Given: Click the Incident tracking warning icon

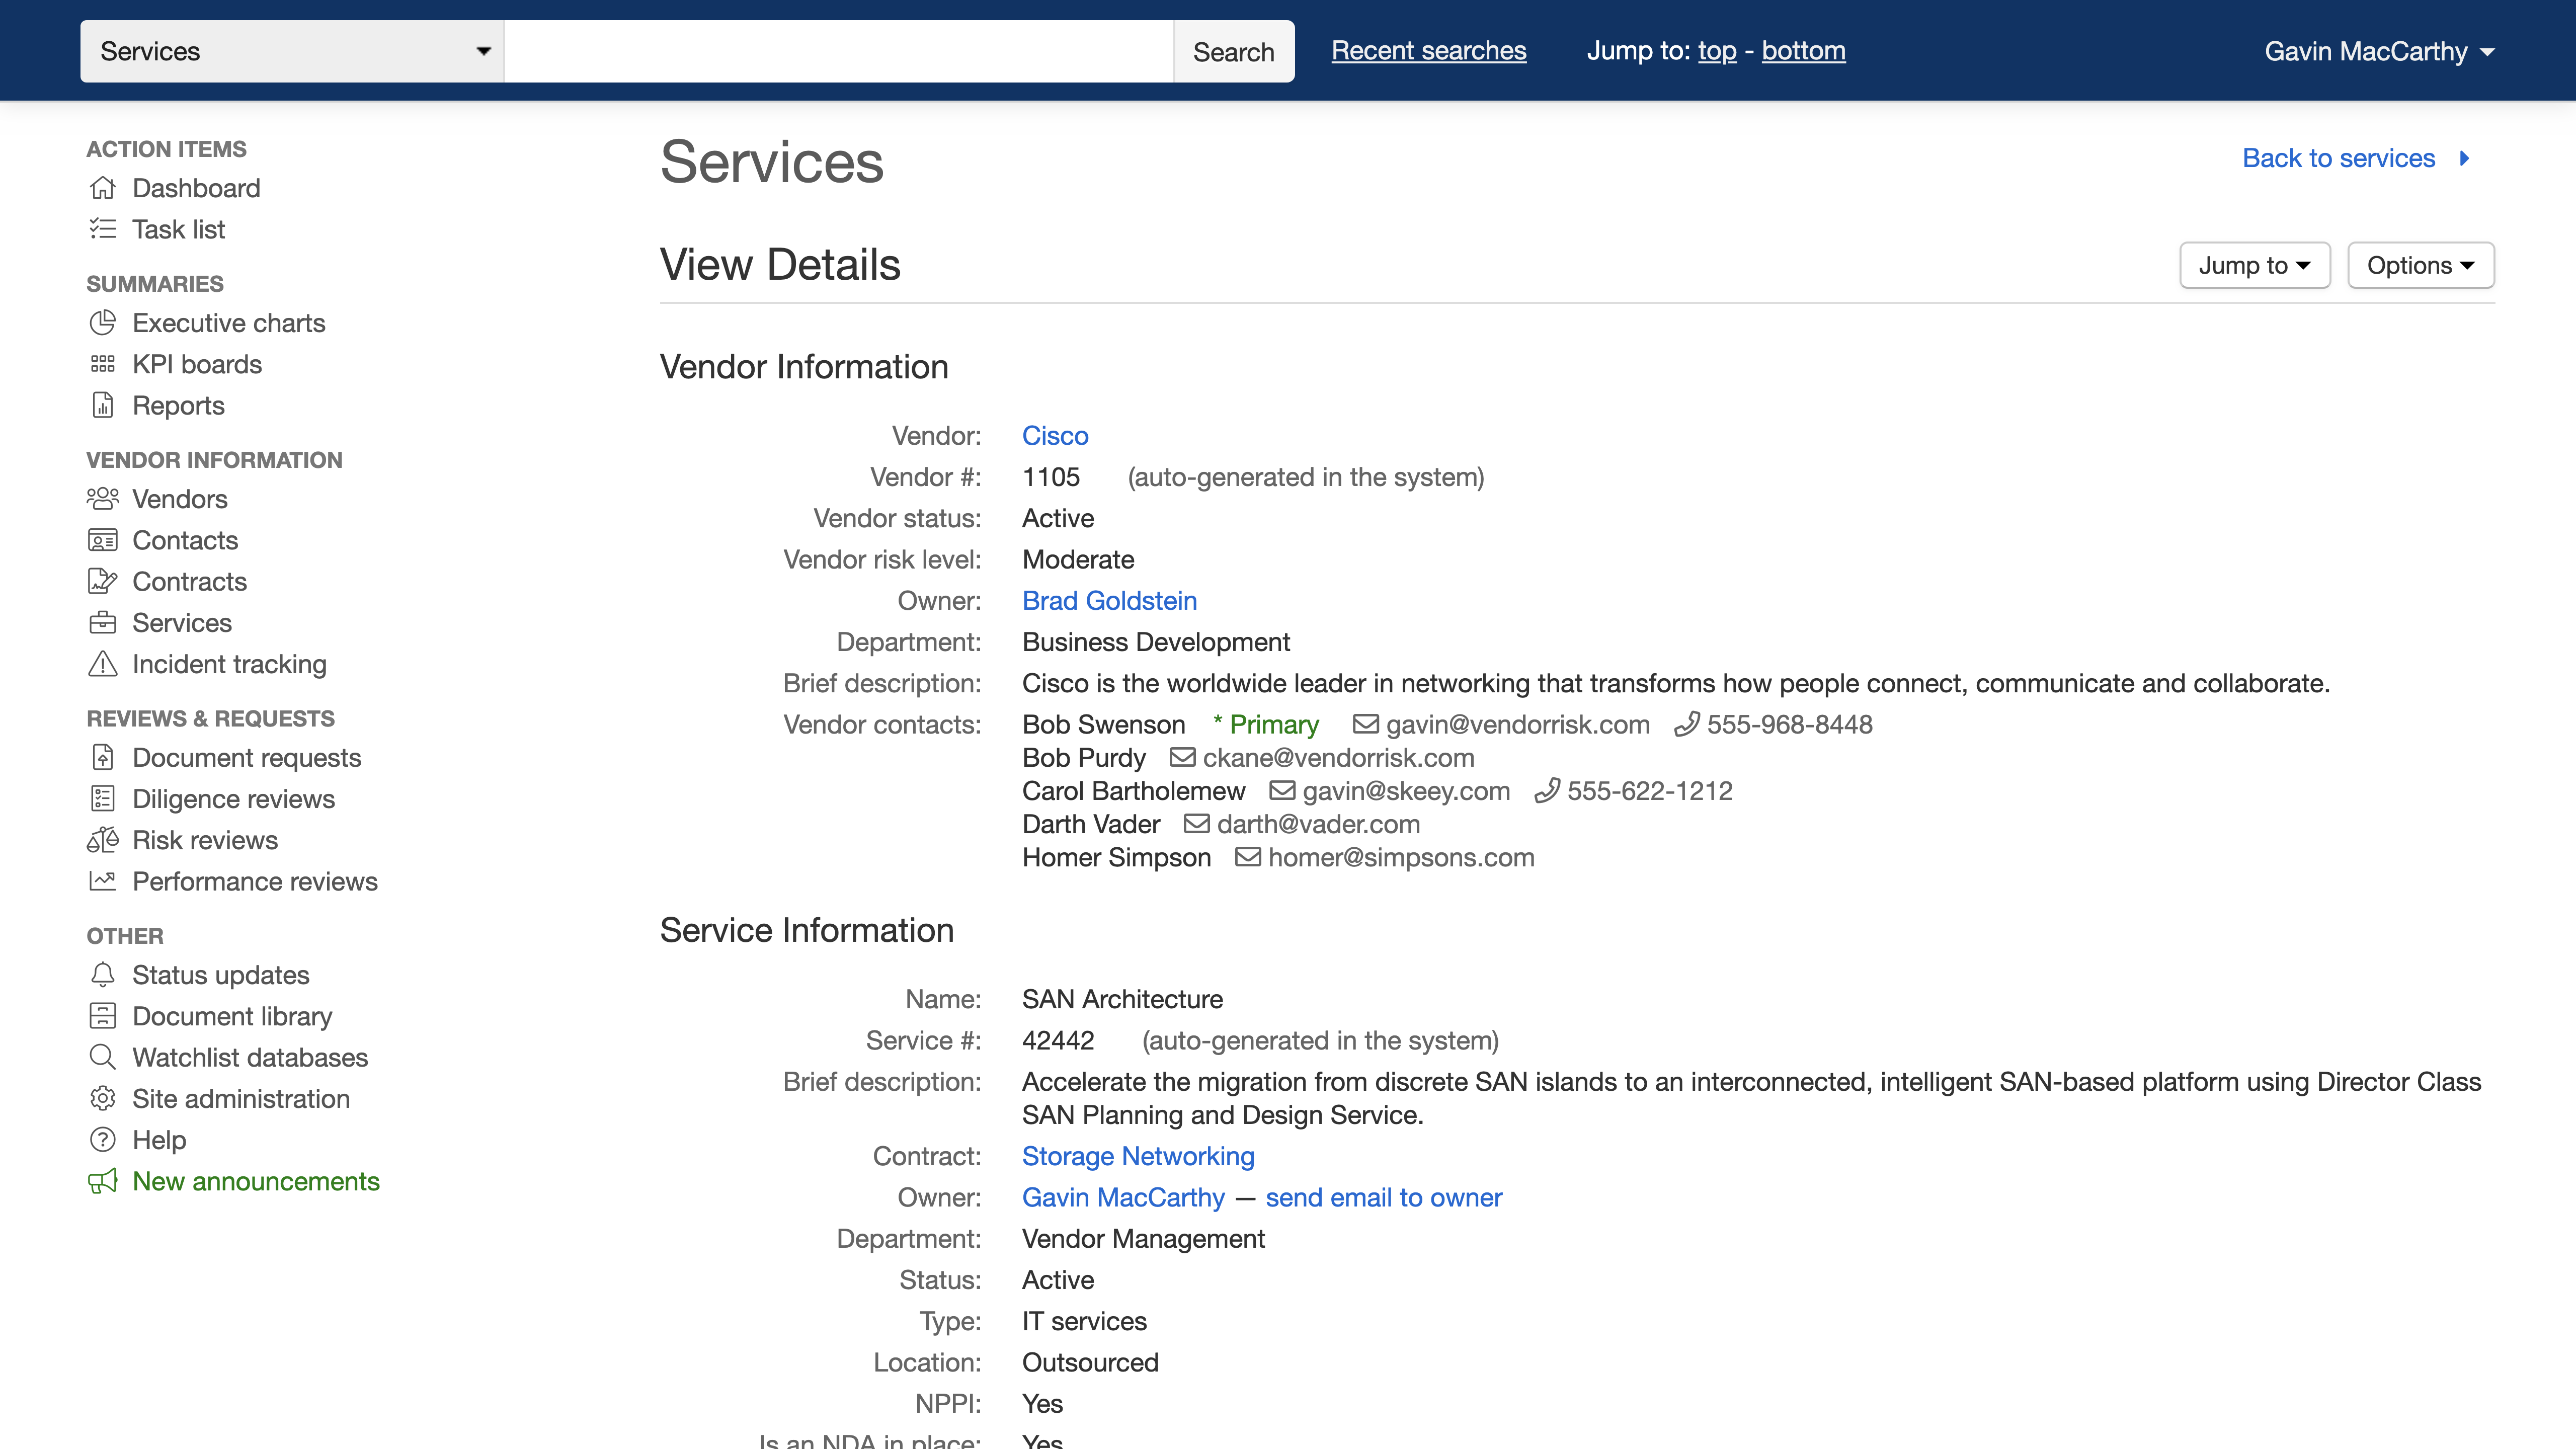Looking at the screenshot, I should 102,664.
